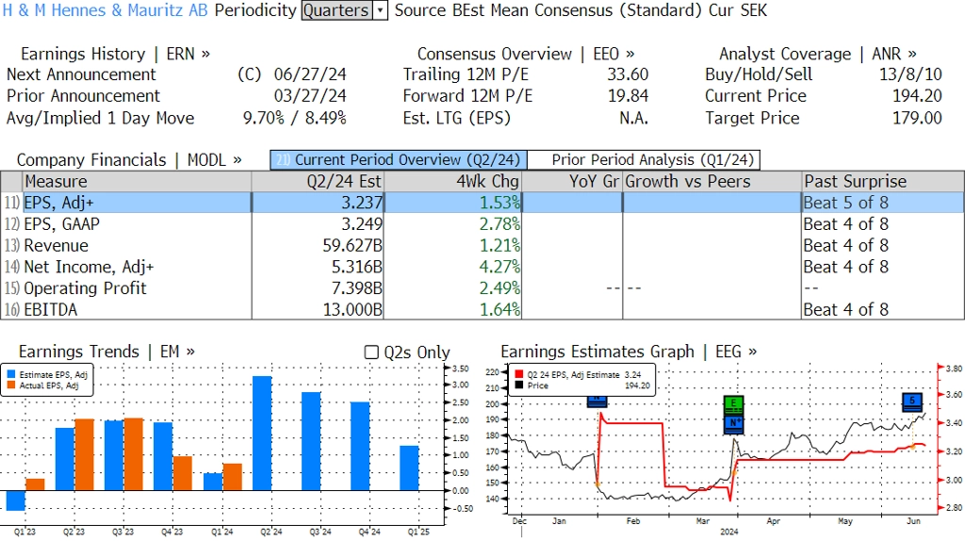
Task: Click the Forward 12M P/E 19.84 value
Action: (628, 96)
